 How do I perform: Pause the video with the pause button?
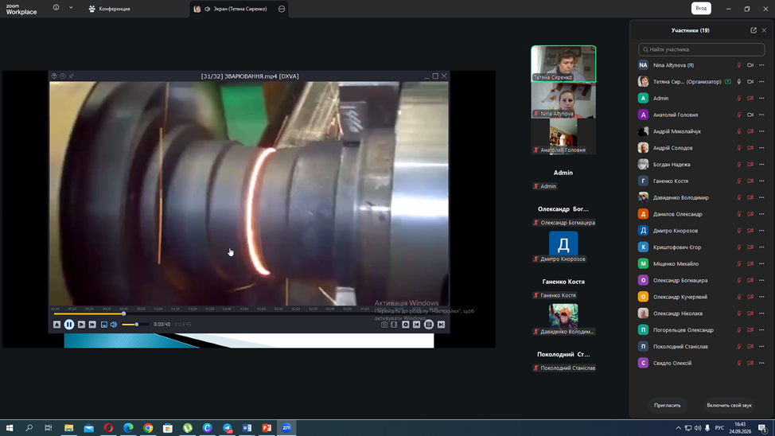click(x=69, y=325)
